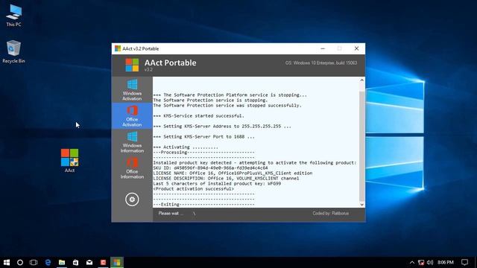Select Office Activation in the sidebar
This screenshot has width=477, height=268.
pos(132,116)
